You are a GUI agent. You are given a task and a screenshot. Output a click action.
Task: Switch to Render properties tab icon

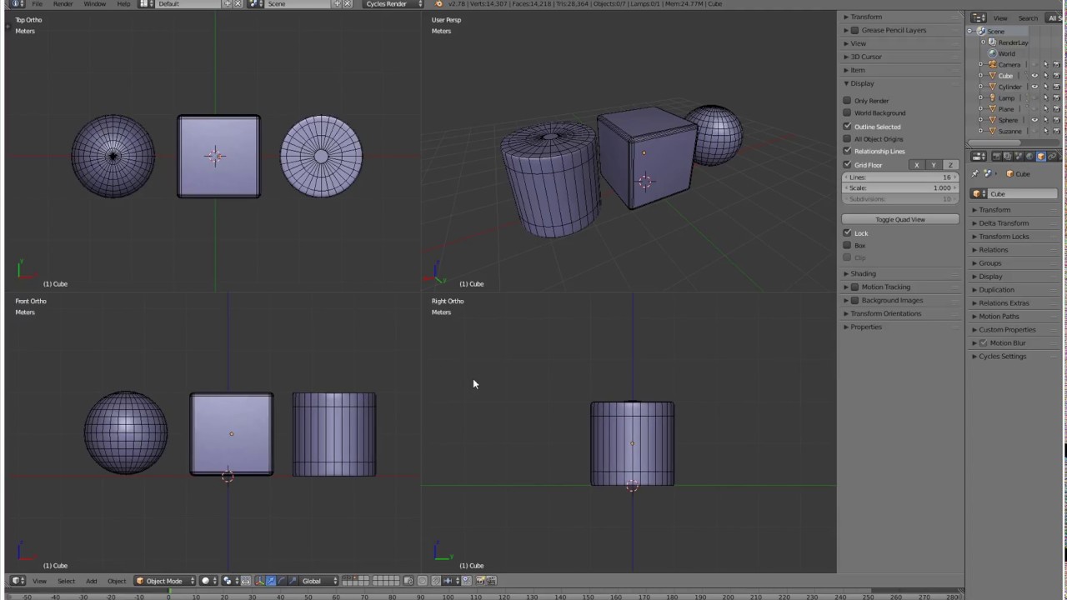pyautogui.click(x=996, y=157)
